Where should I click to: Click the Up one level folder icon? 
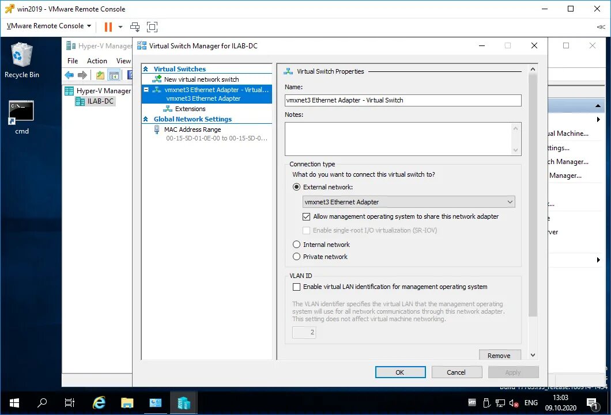pos(100,75)
